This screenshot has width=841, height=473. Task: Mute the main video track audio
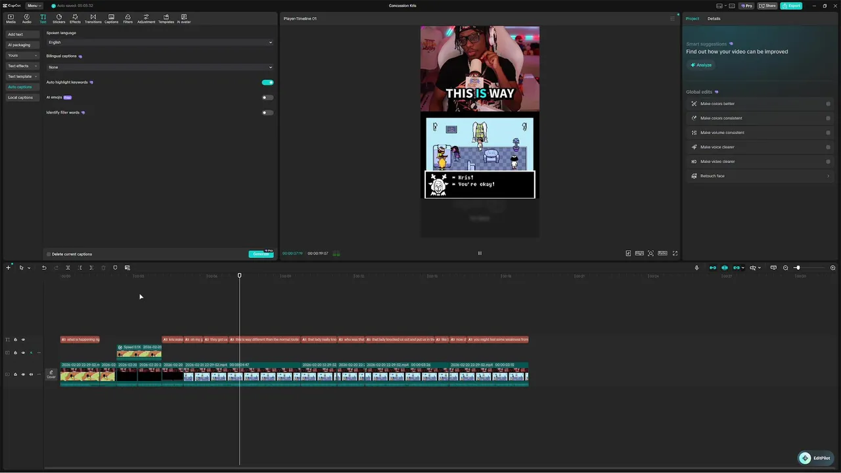31,374
